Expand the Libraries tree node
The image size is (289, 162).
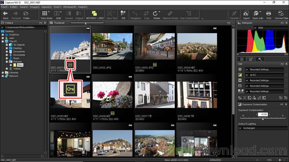[2, 72]
